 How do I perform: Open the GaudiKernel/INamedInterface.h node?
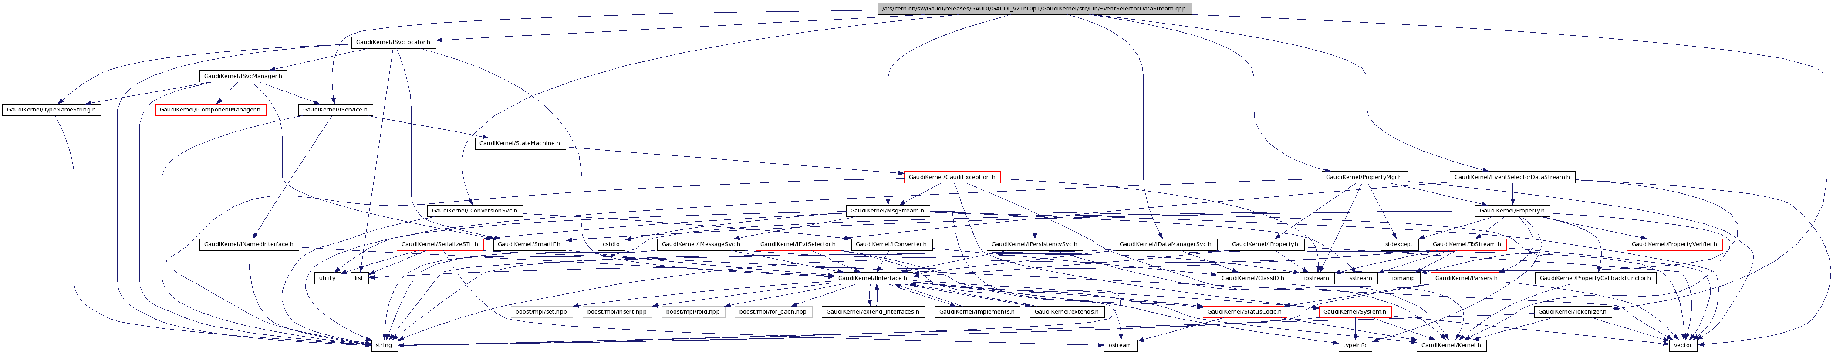(x=248, y=244)
